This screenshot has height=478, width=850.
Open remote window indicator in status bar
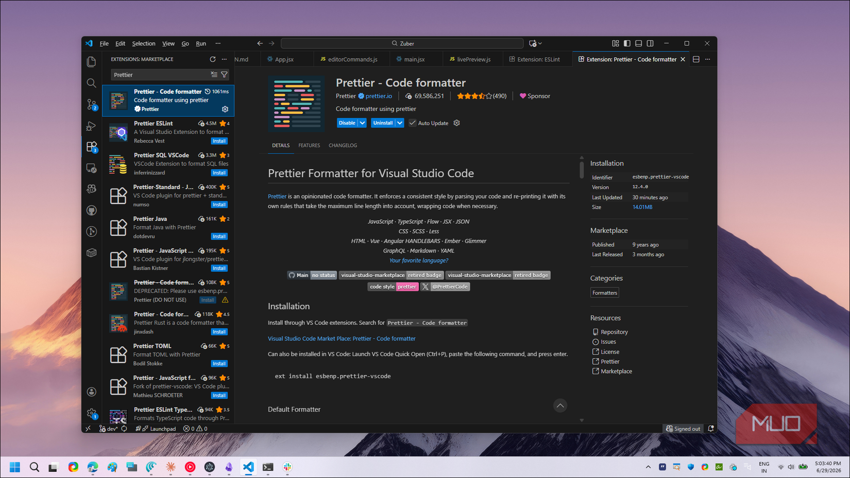(88, 428)
